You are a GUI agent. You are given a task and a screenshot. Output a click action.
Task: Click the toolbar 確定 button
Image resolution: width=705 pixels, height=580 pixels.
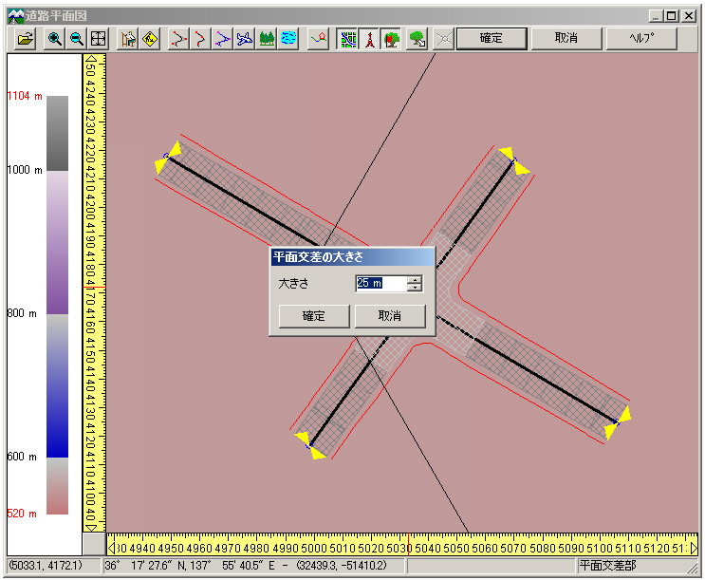[x=492, y=38]
